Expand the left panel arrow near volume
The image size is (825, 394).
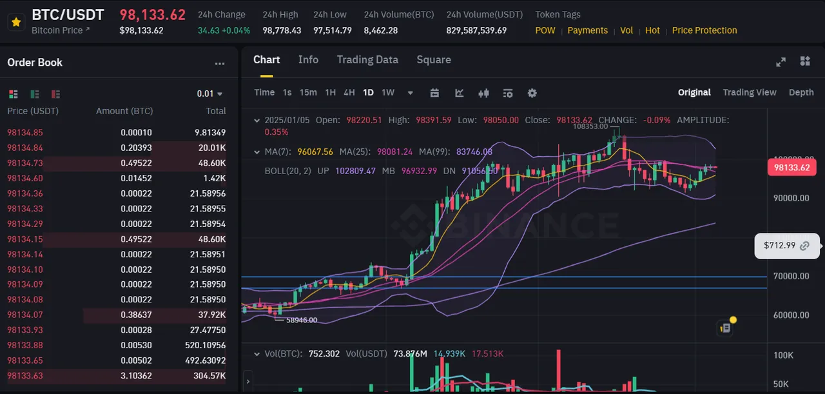(x=247, y=381)
